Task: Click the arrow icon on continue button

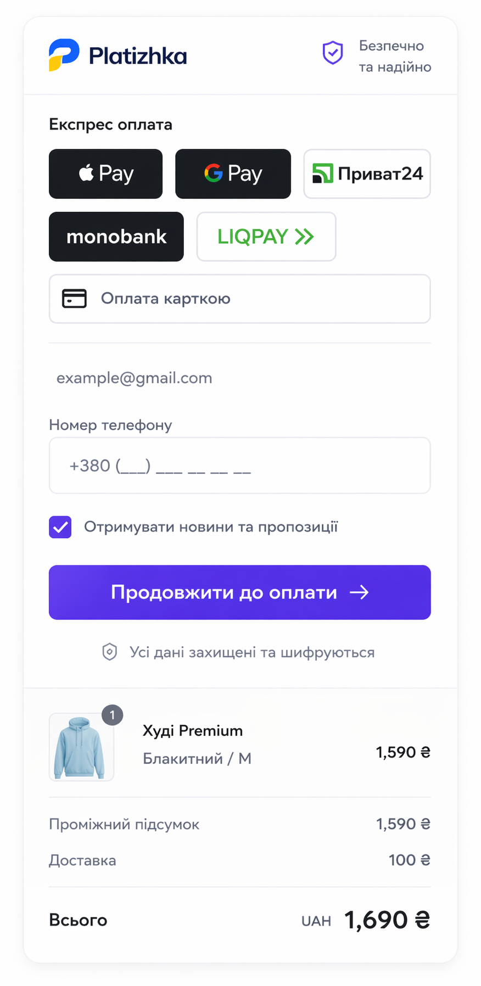Action: pos(359,592)
